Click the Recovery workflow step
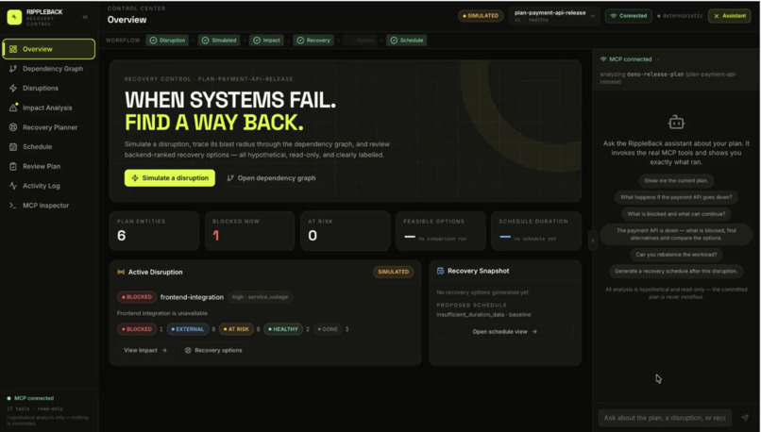The image size is (761, 432). [x=313, y=41]
